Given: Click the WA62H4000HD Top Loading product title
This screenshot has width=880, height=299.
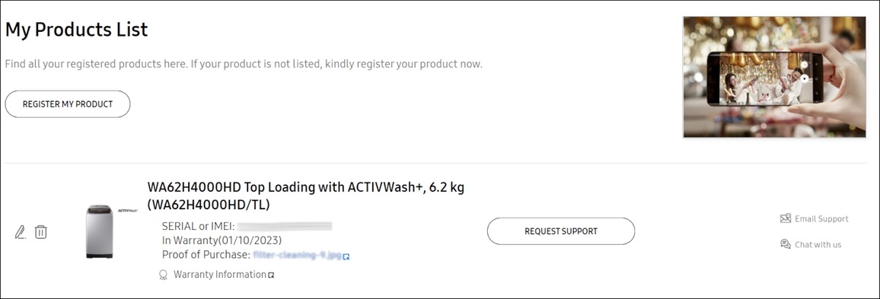Looking at the screenshot, I should [306, 196].
